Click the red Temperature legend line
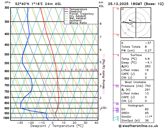Screen dimensions: 166x128 (x=67, y=9)
